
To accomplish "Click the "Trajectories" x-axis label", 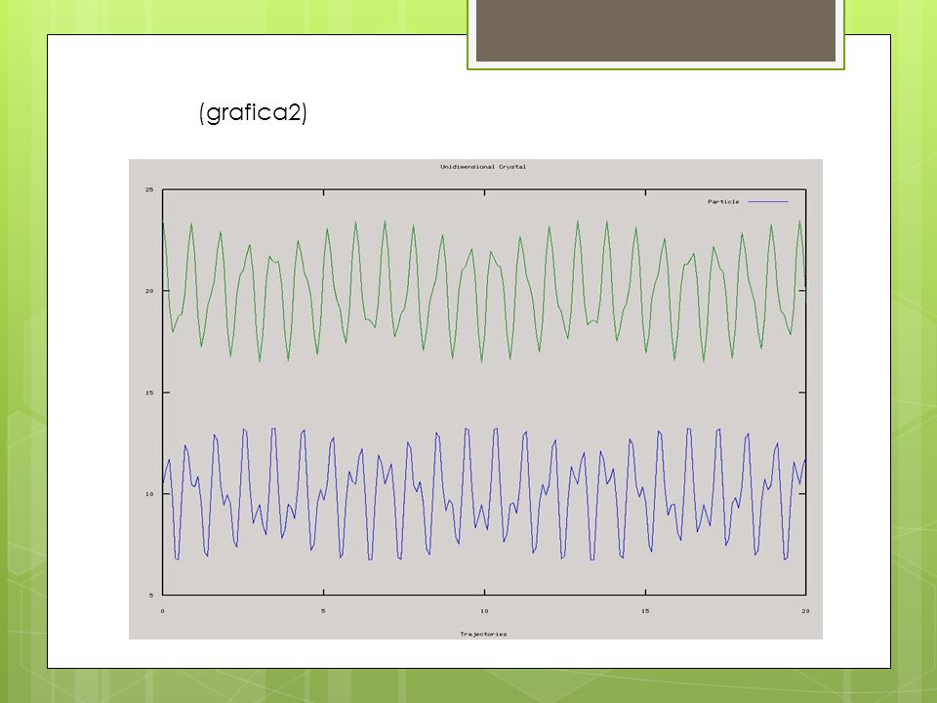I will coord(483,634).
